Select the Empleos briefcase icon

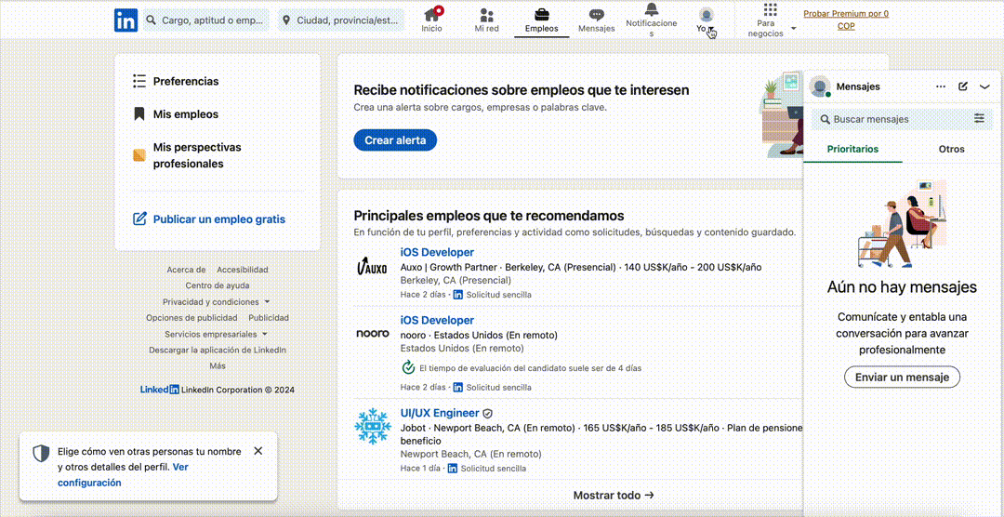[x=542, y=14]
